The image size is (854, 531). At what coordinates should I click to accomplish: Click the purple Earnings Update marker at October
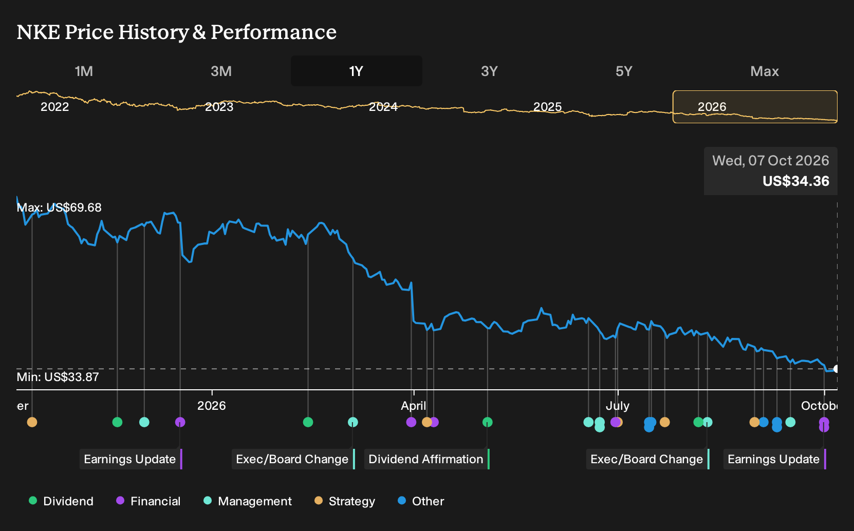[824, 422]
